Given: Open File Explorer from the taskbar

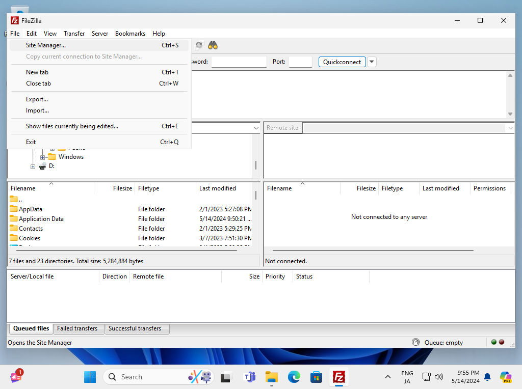Looking at the screenshot, I should [272, 377].
